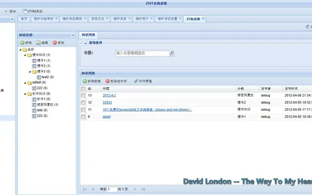Open the dsdsf knowledge article link
This screenshot has width=312, height=195.
coord(107,117)
